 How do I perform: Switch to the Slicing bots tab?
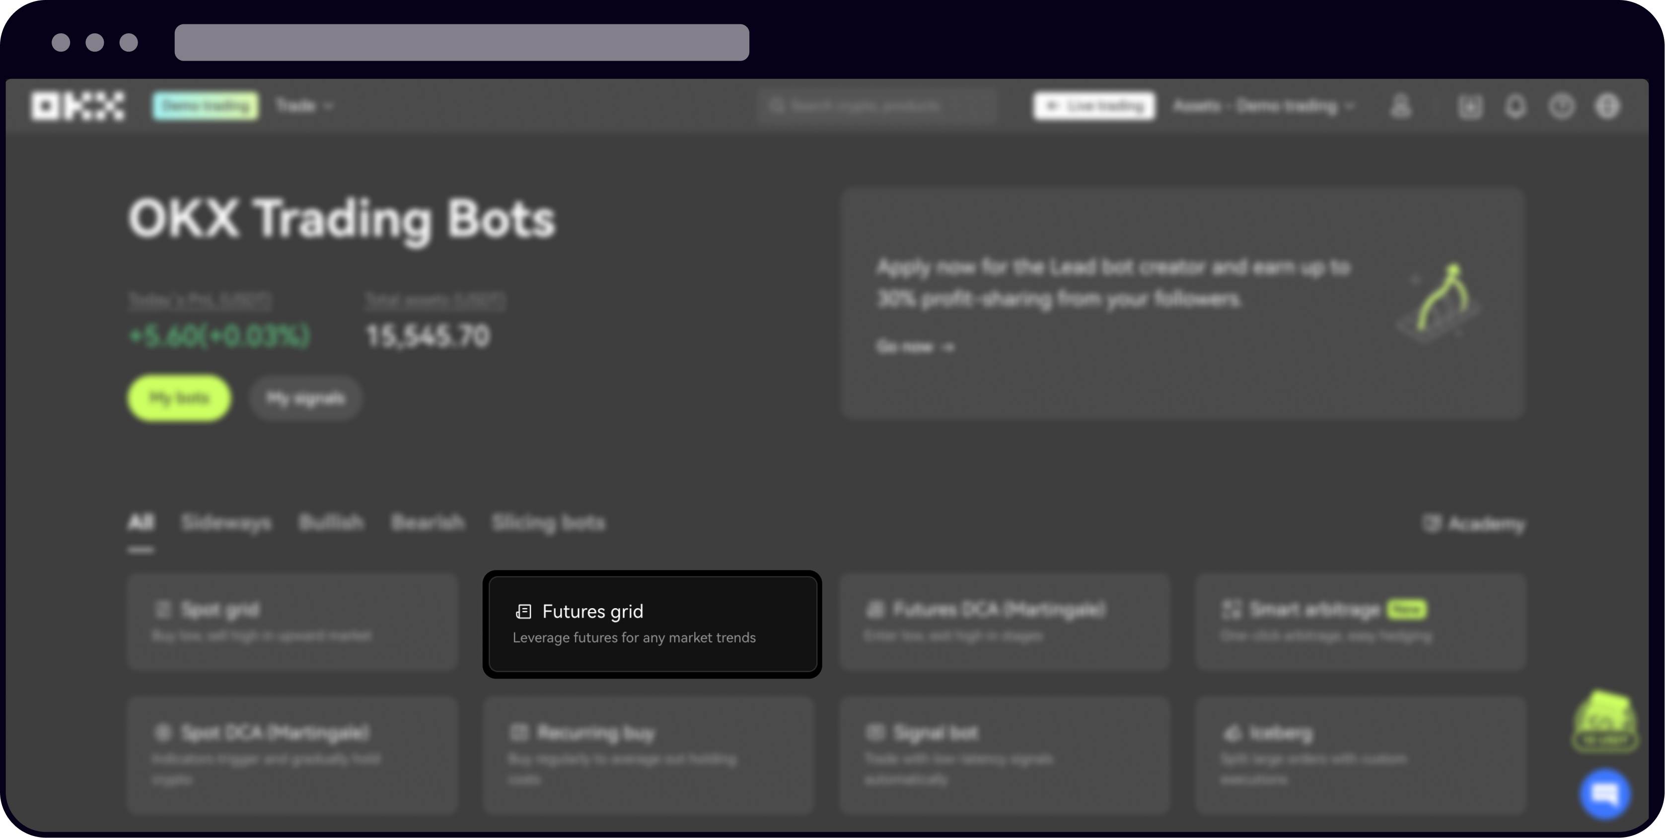(x=548, y=522)
